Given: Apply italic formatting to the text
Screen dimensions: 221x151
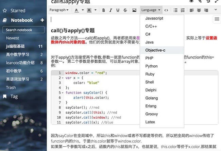Looking at the screenshot, I should (x=111, y=10).
